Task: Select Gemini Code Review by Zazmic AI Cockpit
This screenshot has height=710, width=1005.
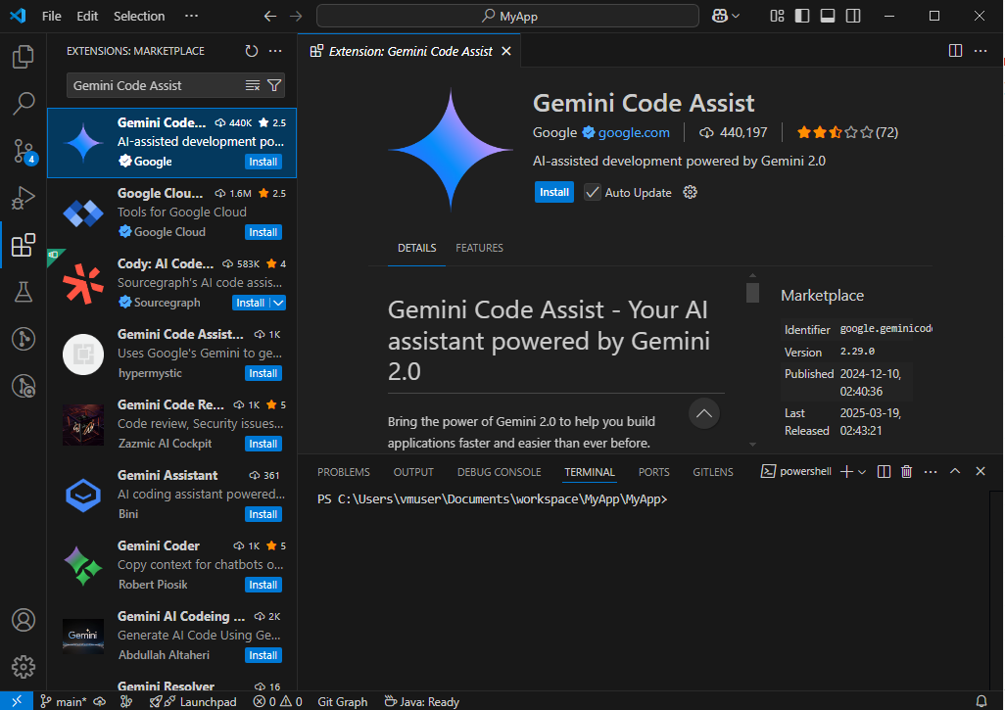Action: [x=171, y=424]
